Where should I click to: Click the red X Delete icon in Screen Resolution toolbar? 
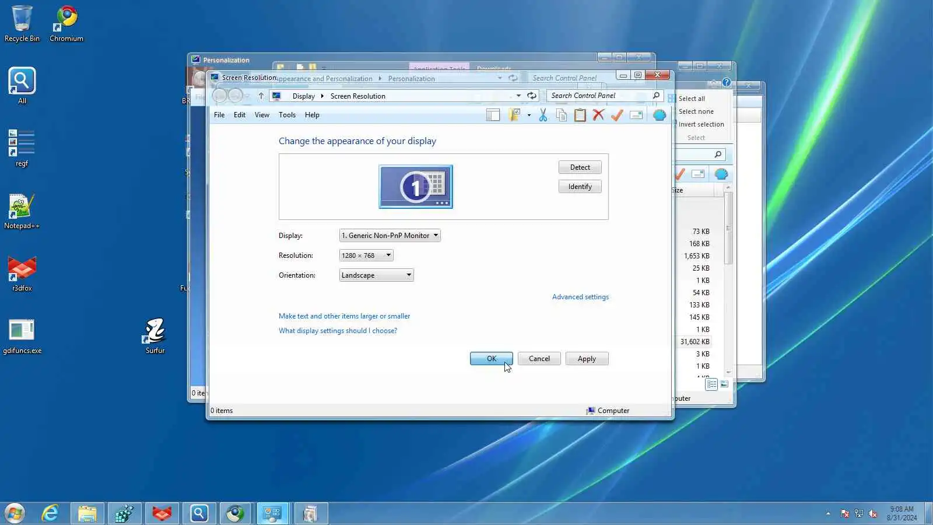click(x=598, y=115)
